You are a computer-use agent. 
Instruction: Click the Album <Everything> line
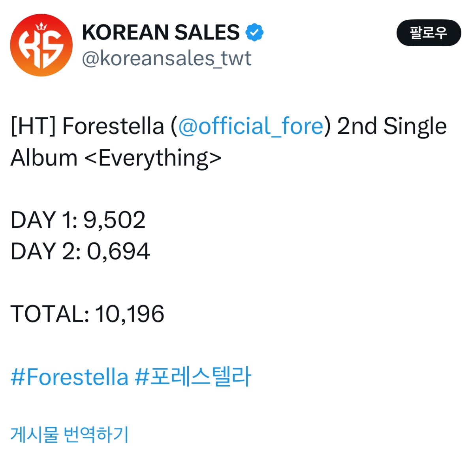click(x=116, y=158)
